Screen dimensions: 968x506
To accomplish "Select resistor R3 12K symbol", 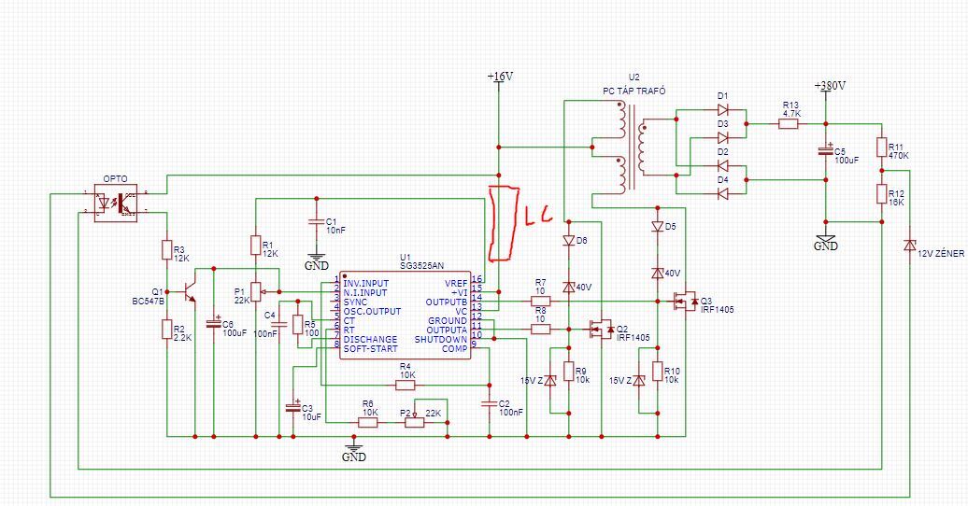I will 166,250.
